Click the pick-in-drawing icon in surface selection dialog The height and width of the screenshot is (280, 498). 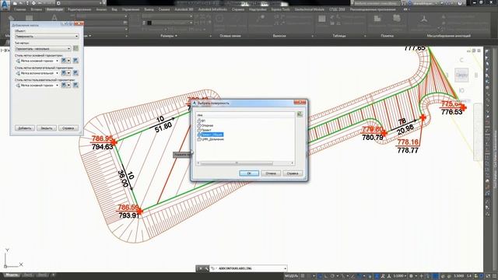coord(300,114)
